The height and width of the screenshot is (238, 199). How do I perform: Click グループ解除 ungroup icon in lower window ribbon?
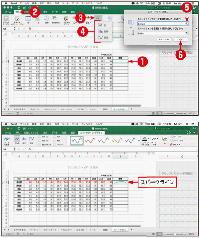click(x=171, y=141)
